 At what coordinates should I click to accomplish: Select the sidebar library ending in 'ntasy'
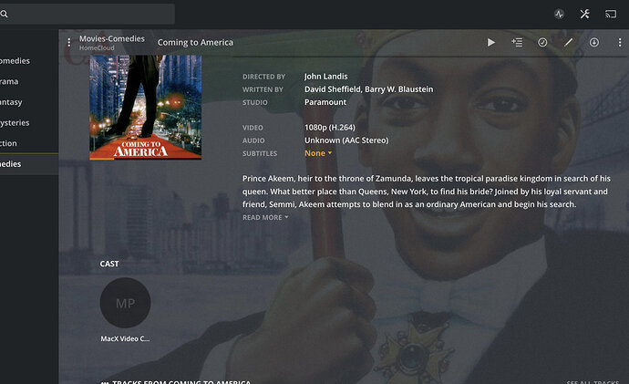tap(11, 102)
